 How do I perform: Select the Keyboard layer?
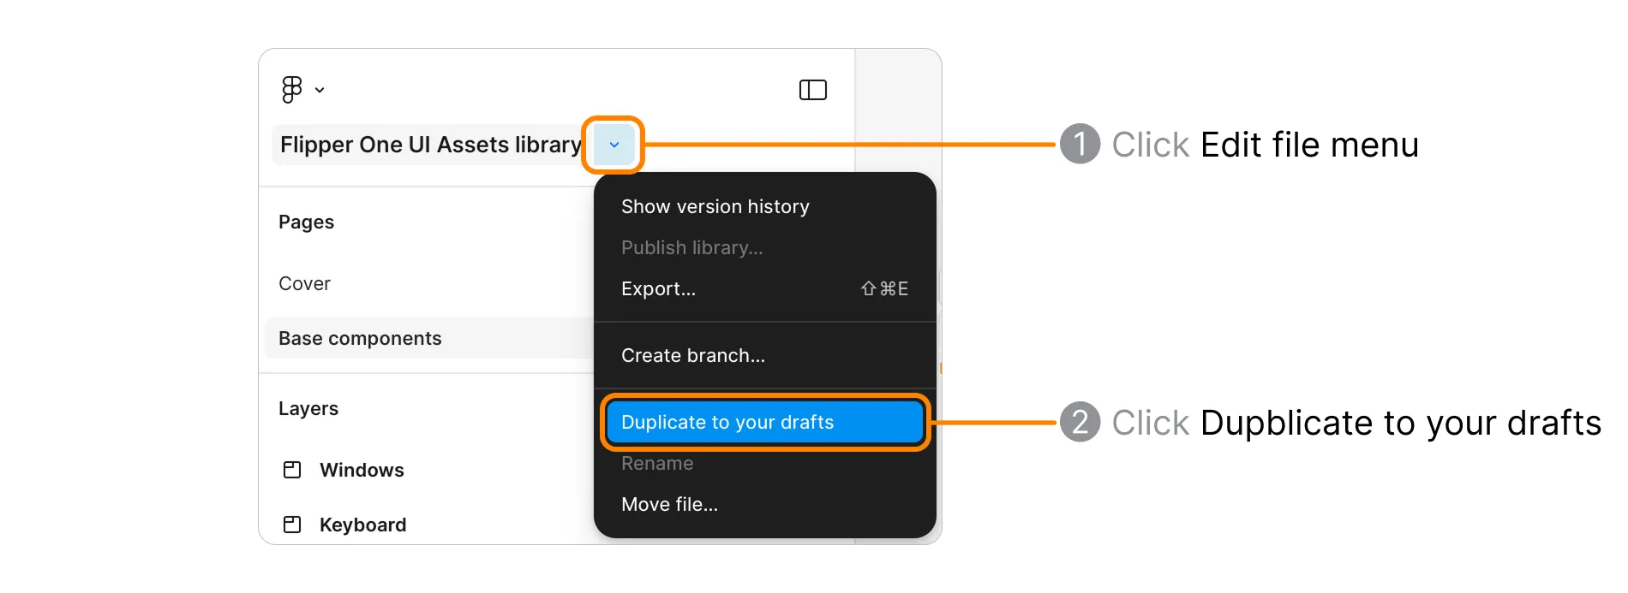point(362,525)
